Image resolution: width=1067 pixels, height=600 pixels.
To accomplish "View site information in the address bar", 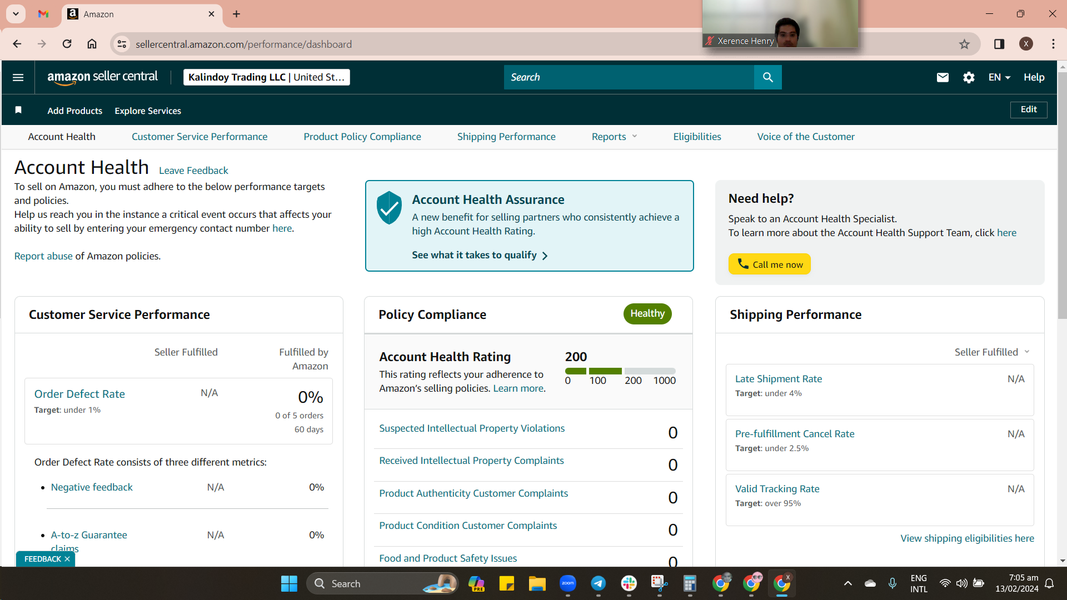I will pyautogui.click(x=122, y=44).
